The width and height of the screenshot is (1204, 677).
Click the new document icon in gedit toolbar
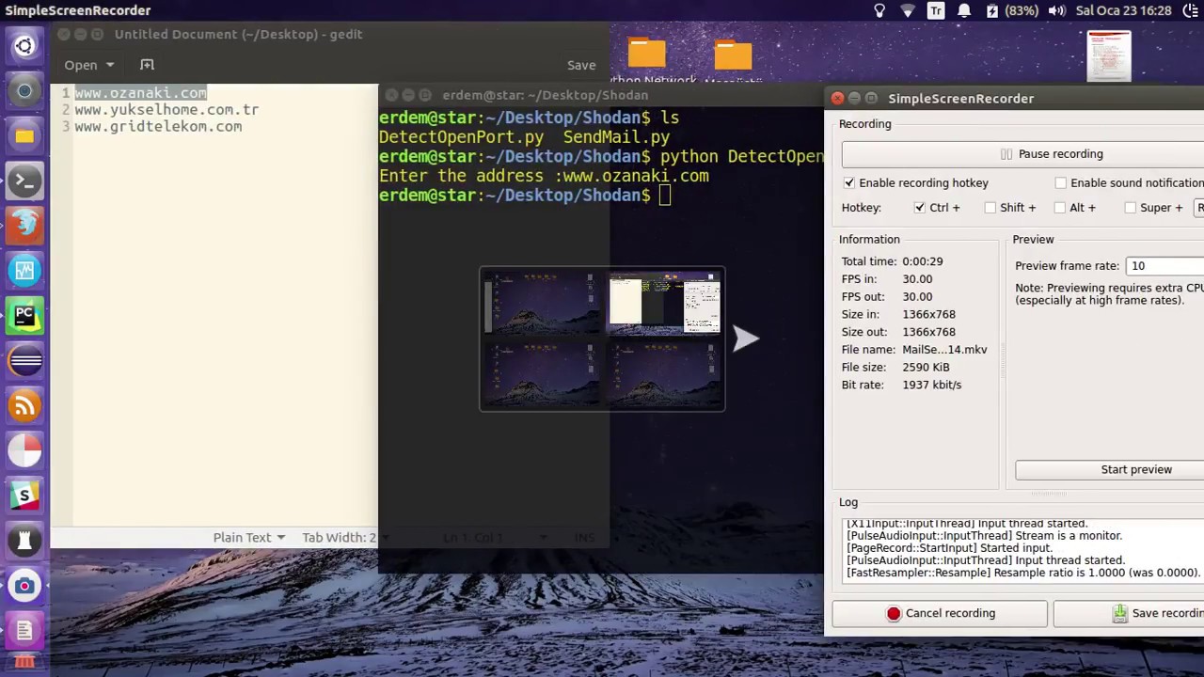pos(147,65)
